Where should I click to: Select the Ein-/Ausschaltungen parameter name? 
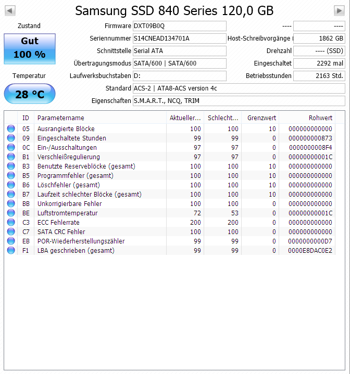[67, 147]
